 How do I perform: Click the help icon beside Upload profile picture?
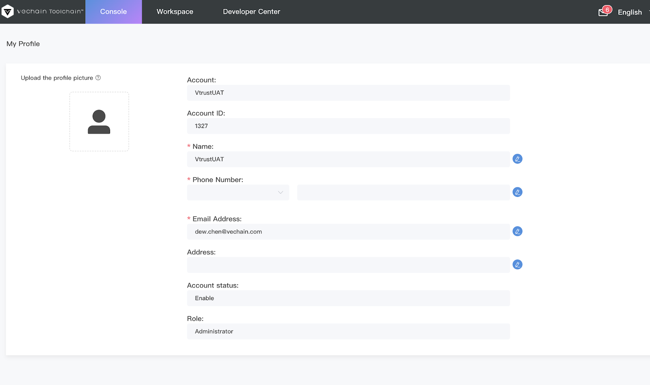point(98,78)
